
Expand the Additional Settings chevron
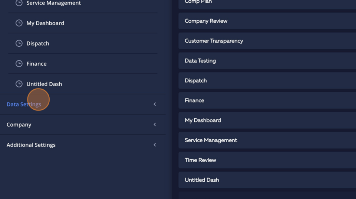(x=155, y=145)
